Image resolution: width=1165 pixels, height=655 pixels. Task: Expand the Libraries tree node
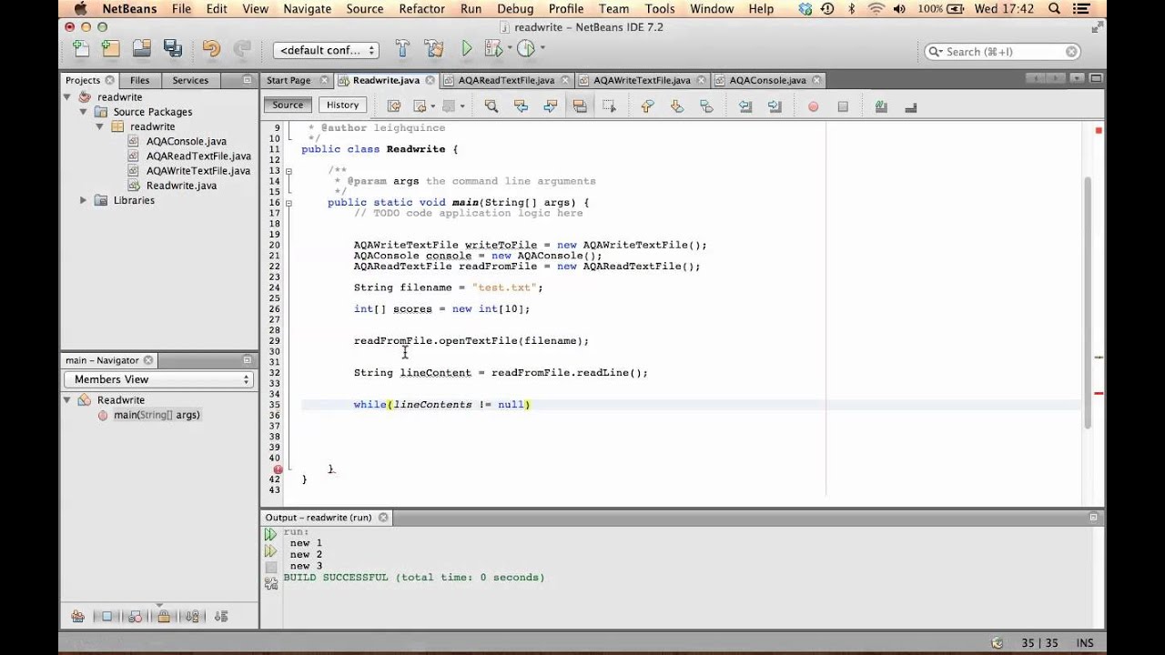[84, 200]
